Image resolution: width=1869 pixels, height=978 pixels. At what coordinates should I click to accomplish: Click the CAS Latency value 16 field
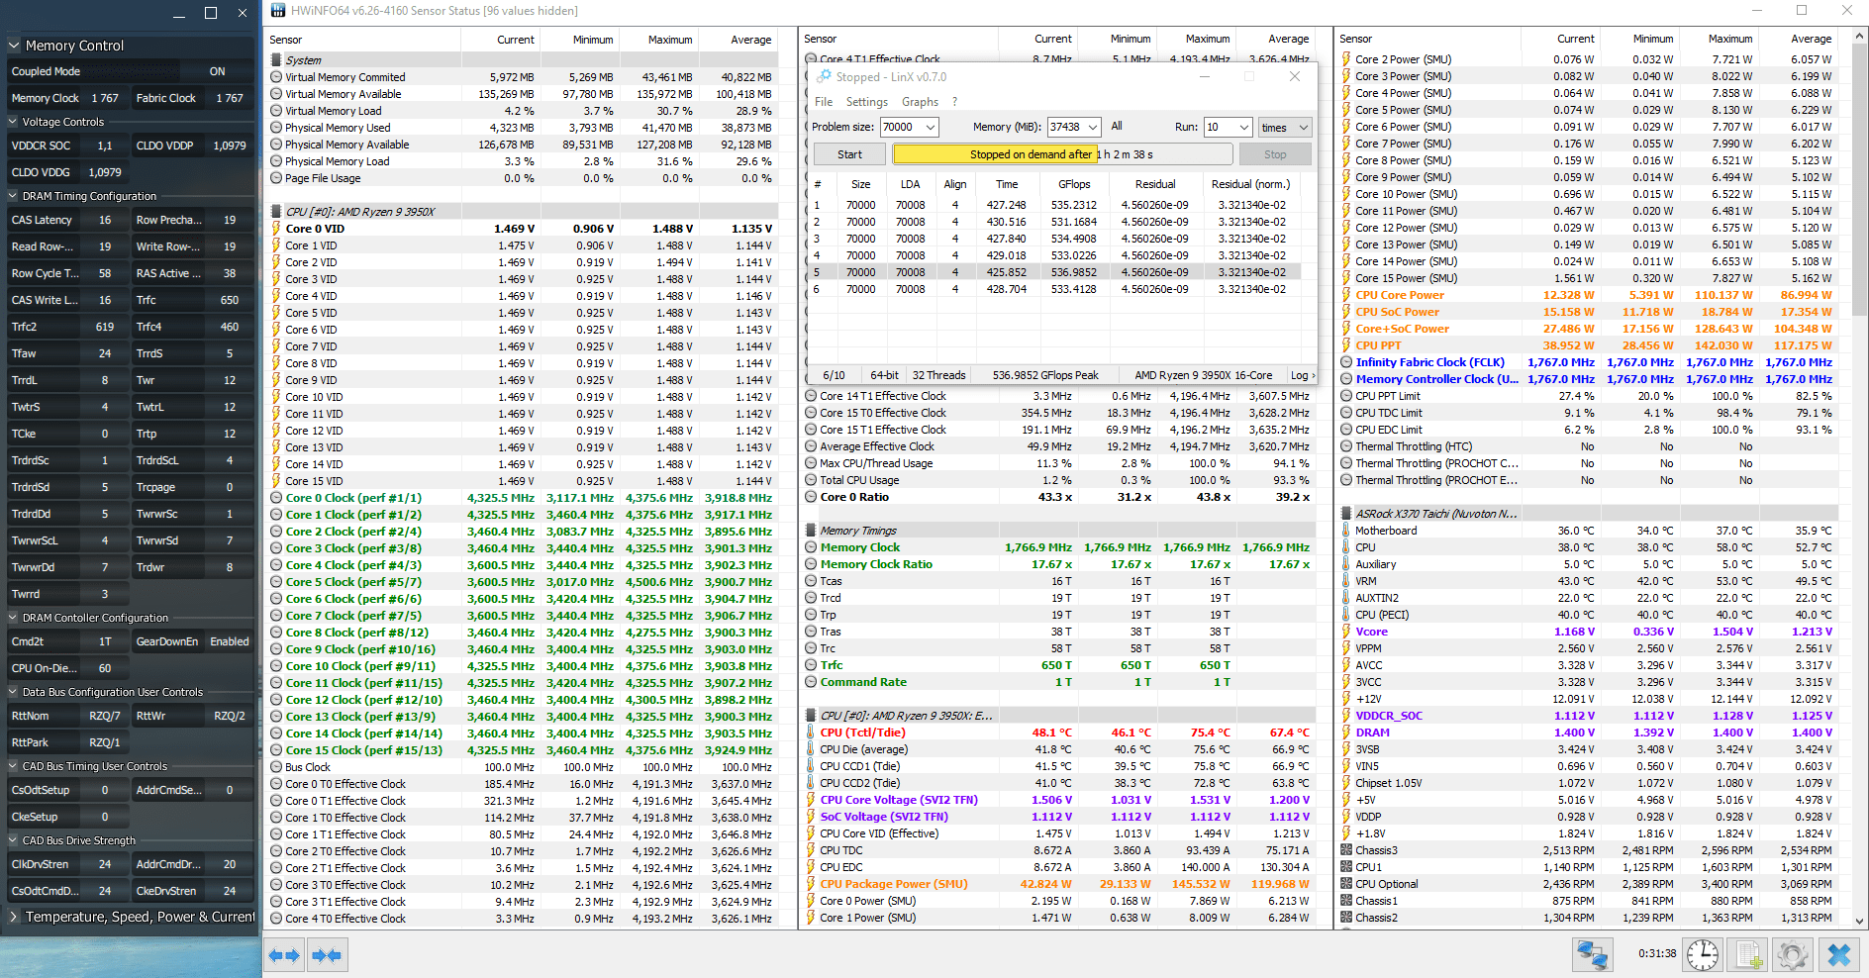[x=105, y=220]
